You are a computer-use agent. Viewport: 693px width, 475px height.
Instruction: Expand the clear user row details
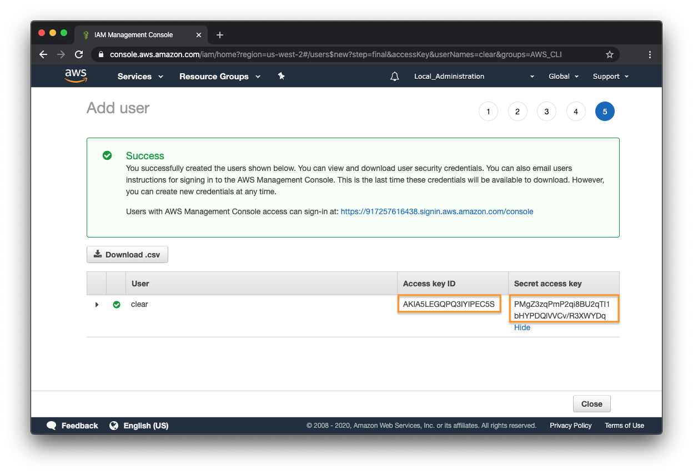[97, 305]
